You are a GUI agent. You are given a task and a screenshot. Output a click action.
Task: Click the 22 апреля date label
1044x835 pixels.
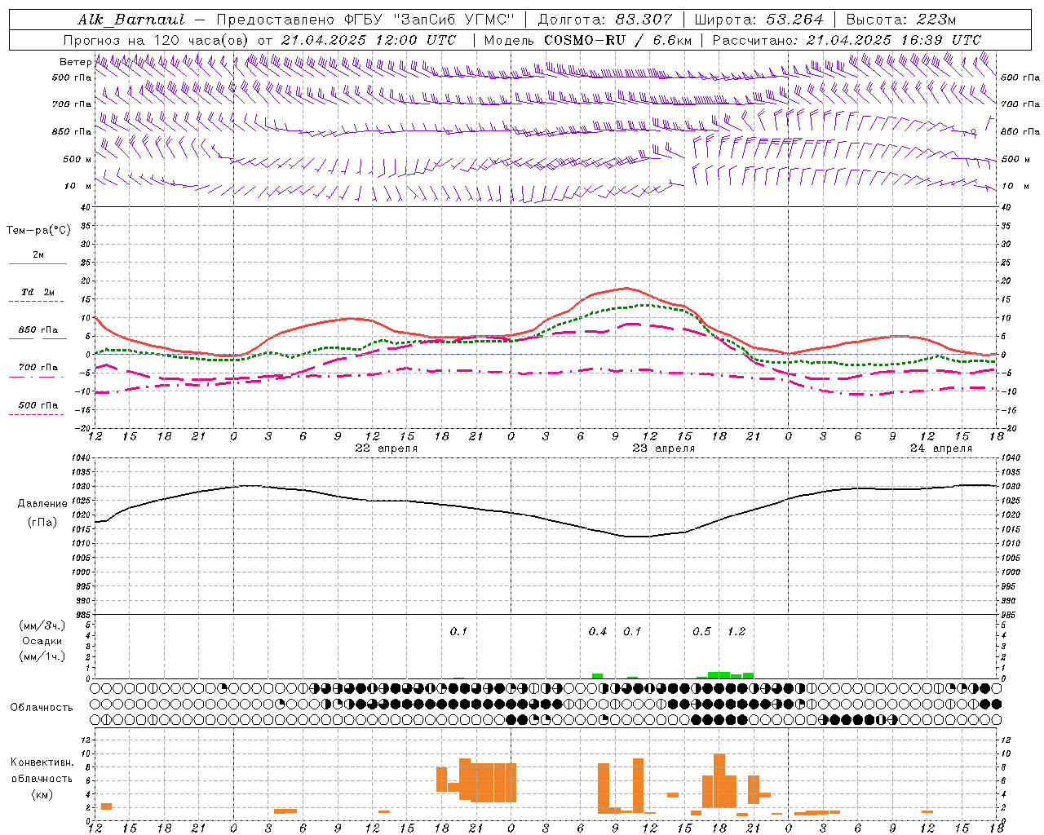click(386, 448)
